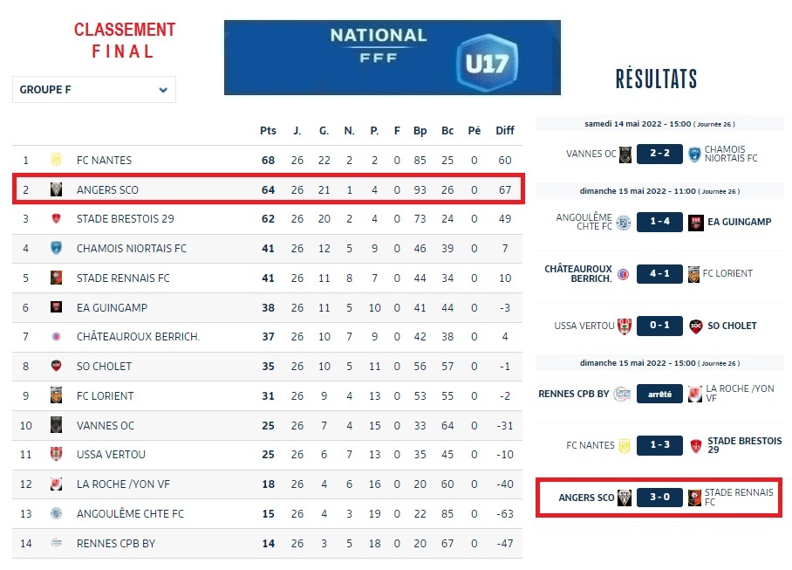792x570 pixels.
Task: Click the EA Guingamp logo in table
Action: click(56, 307)
